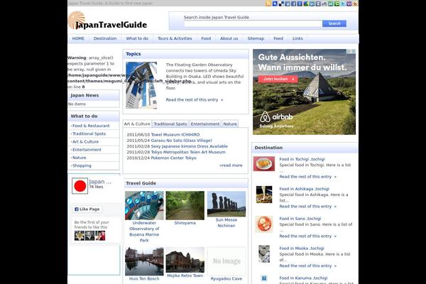426x284 pixels.
Task: Open the About us page
Action: pos(229,38)
